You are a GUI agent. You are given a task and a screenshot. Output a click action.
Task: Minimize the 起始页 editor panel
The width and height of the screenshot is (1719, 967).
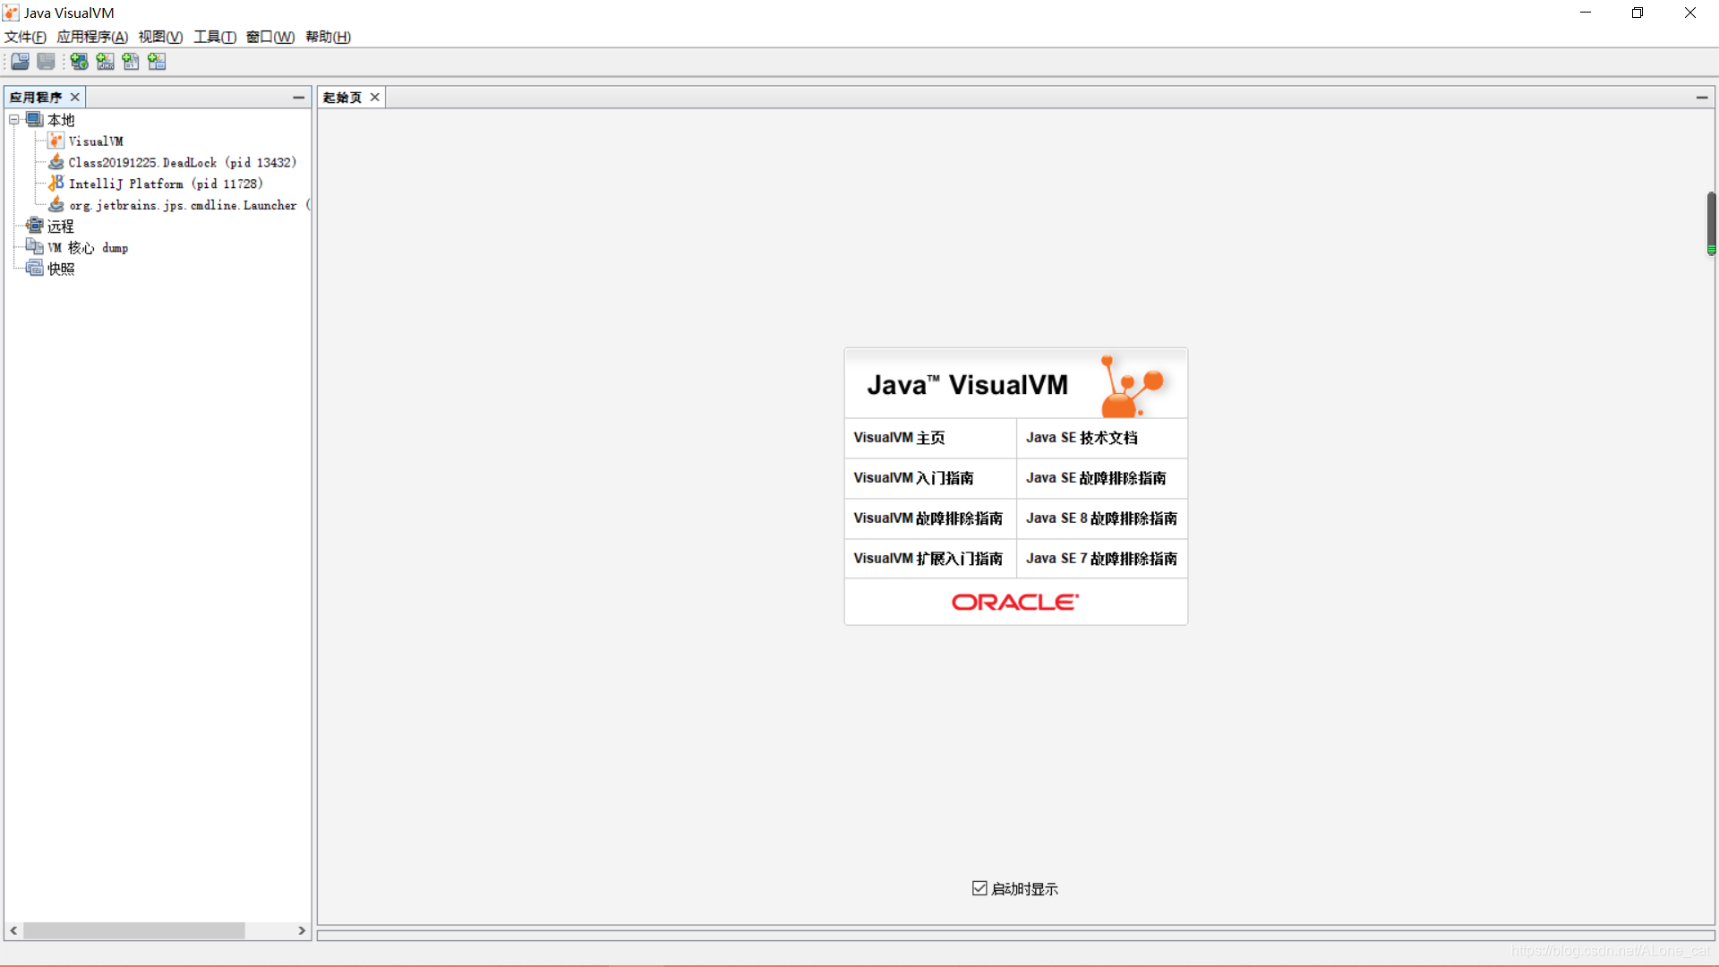click(1701, 97)
